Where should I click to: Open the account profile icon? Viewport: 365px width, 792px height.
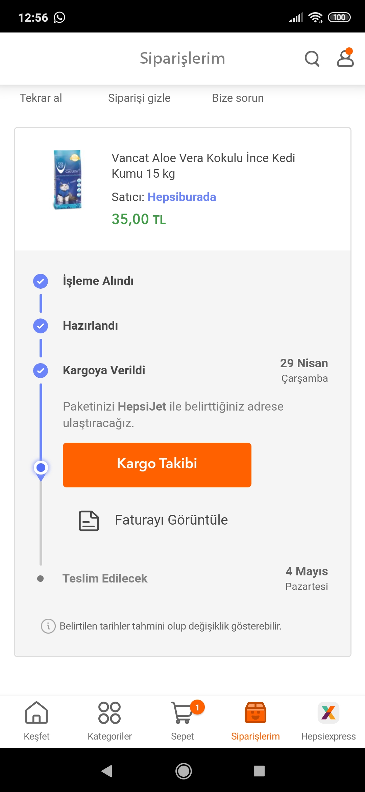coord(345,58)
